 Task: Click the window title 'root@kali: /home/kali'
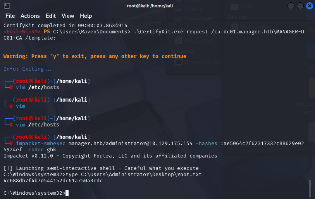(x=150, y=6)
